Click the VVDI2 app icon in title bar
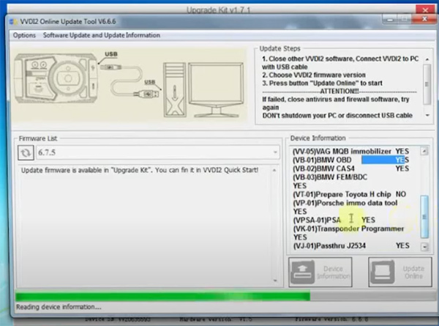Image resolution: width=439 pixels, height=326 pixels. coord(13,22)
